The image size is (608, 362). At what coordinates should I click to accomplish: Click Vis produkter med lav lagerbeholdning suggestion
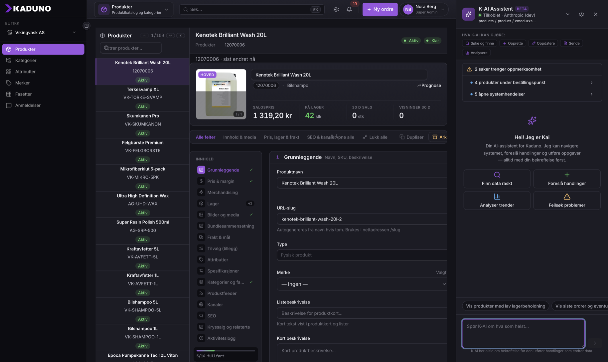point(506,306)
